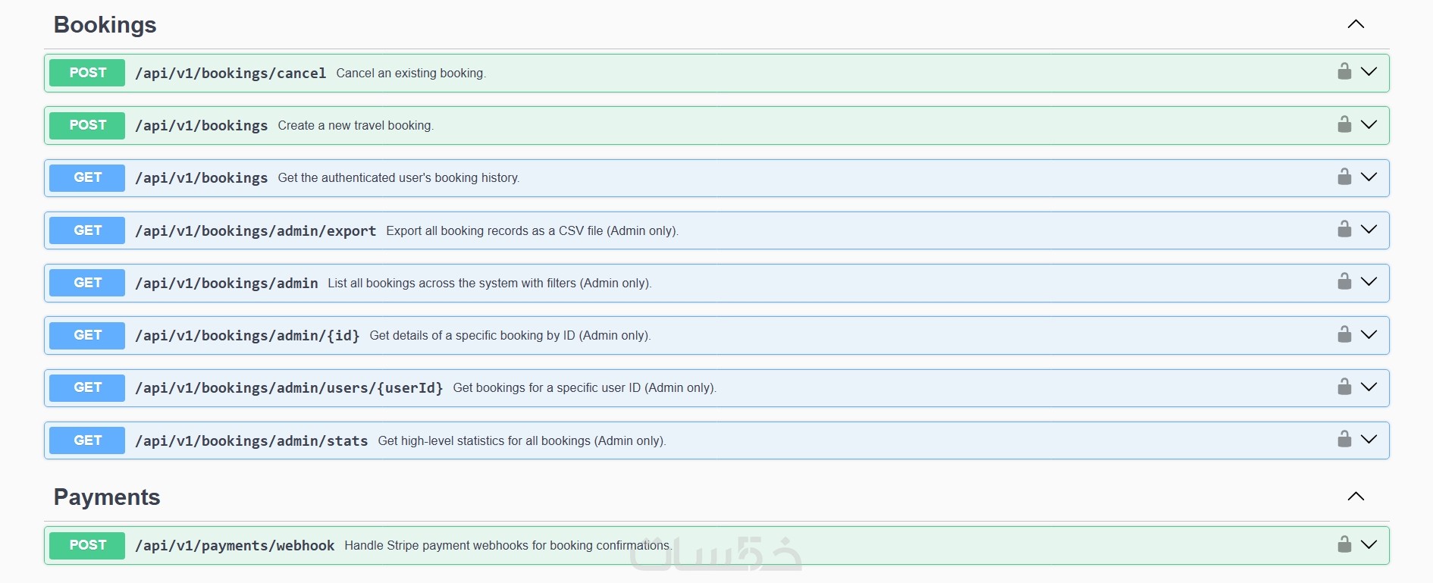Click the Bookings section heading
The width and height of the screenshot is (1433, 583).
click(105, 25)
